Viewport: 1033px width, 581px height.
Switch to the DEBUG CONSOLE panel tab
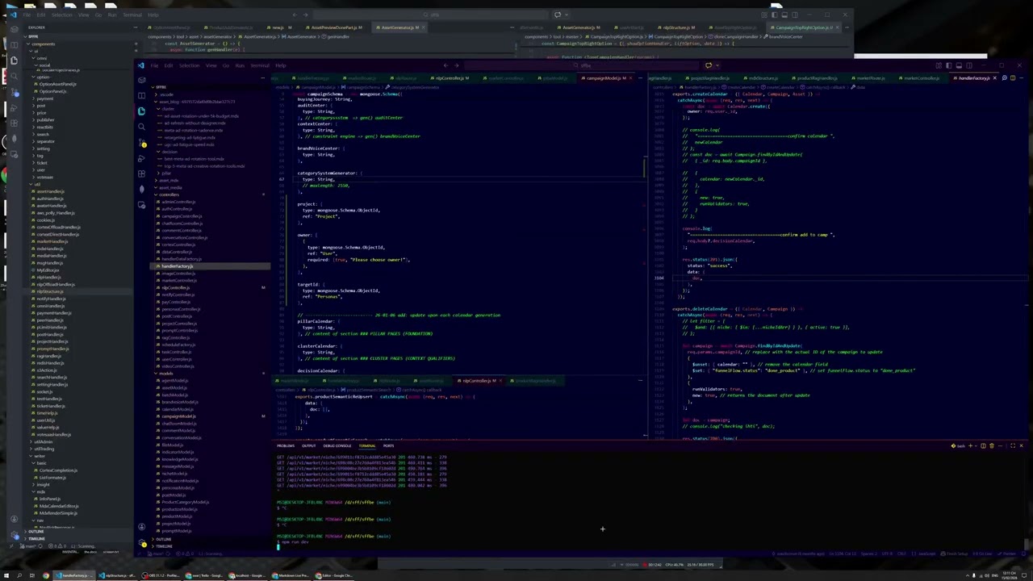337,445
